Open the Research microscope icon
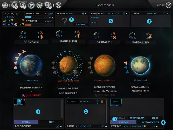 [x=23, y=5]
